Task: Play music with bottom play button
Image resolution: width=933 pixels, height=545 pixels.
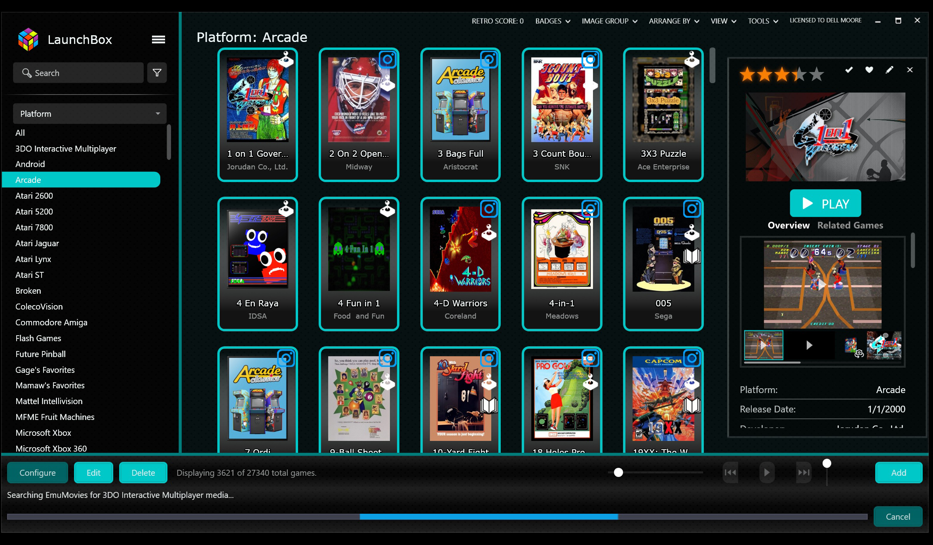Action: pyautogui.click(x=767, y=472)
